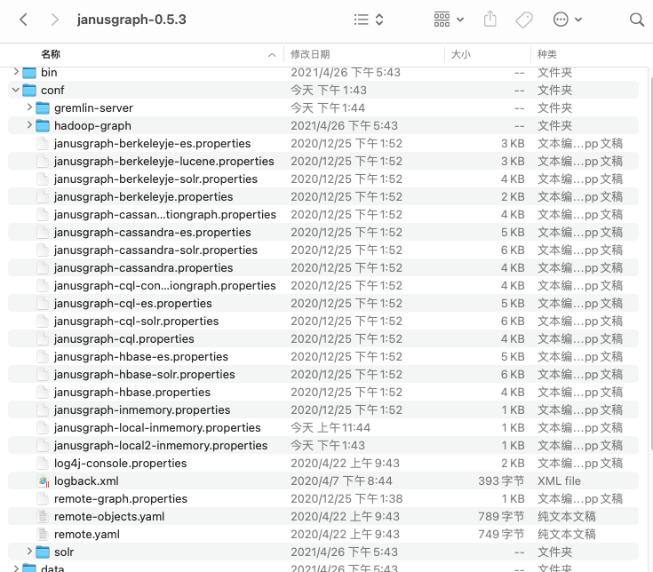Image resolution: width=653 pixels, height=572 pixels.
Task: Open the Finder search magnifier
Action: point(636,20)
